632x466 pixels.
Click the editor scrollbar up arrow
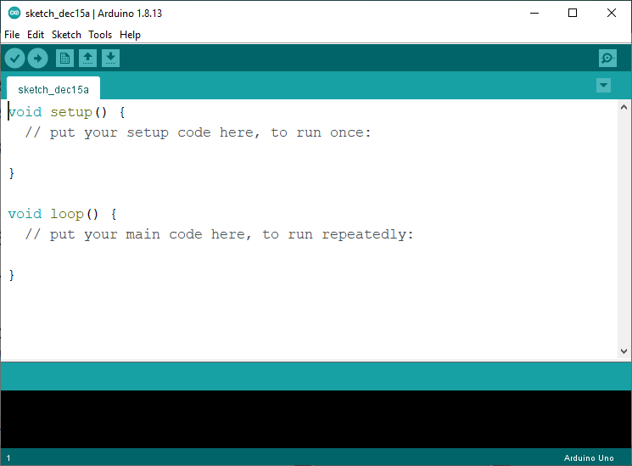pos(624,108)
